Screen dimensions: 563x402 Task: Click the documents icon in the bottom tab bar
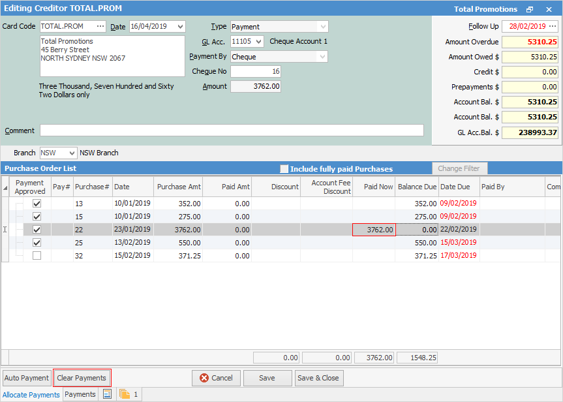point(124,394)
